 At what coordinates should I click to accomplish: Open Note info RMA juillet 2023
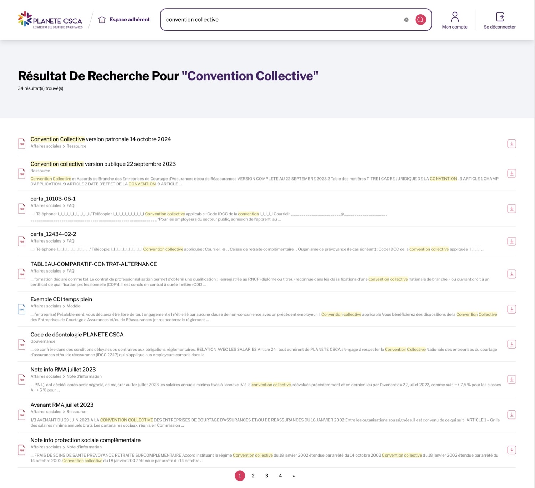(x=63, y=370)
